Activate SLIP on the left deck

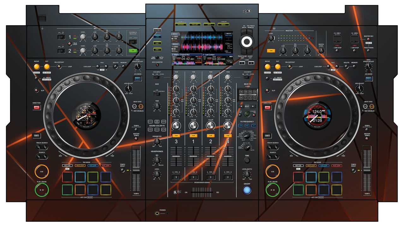click(37, 90)
